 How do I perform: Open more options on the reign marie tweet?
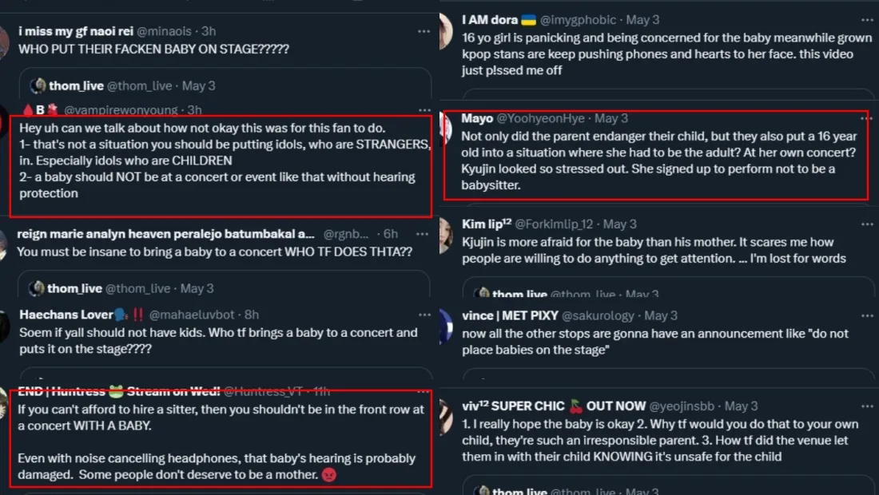coord(424,234)
